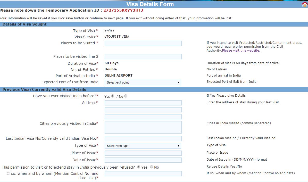Image resolution: width=308 pixels, height=182 pixels.
Task: Open the 'Please visit this website' link
Action: [241, 50]
